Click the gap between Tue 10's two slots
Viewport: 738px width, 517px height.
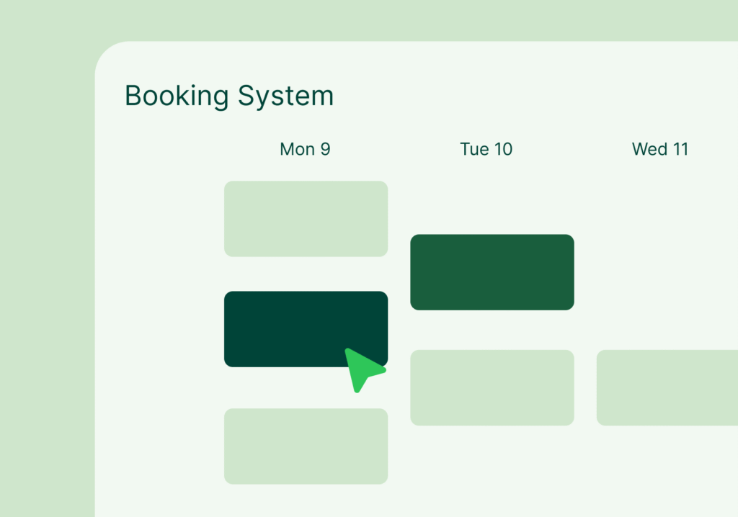point(492,330)
